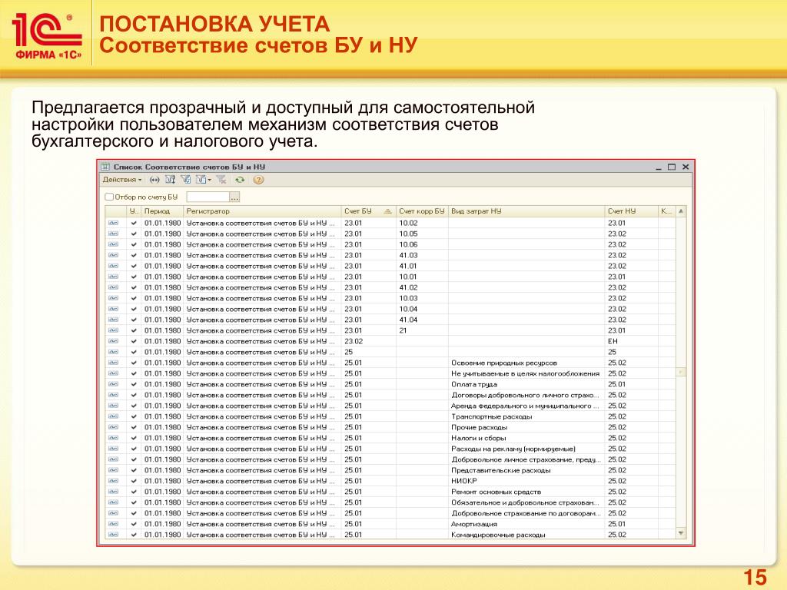The image size is (787, 590).
Task: Select the Транспортные расходы cell
Action: tap(526, 416)
